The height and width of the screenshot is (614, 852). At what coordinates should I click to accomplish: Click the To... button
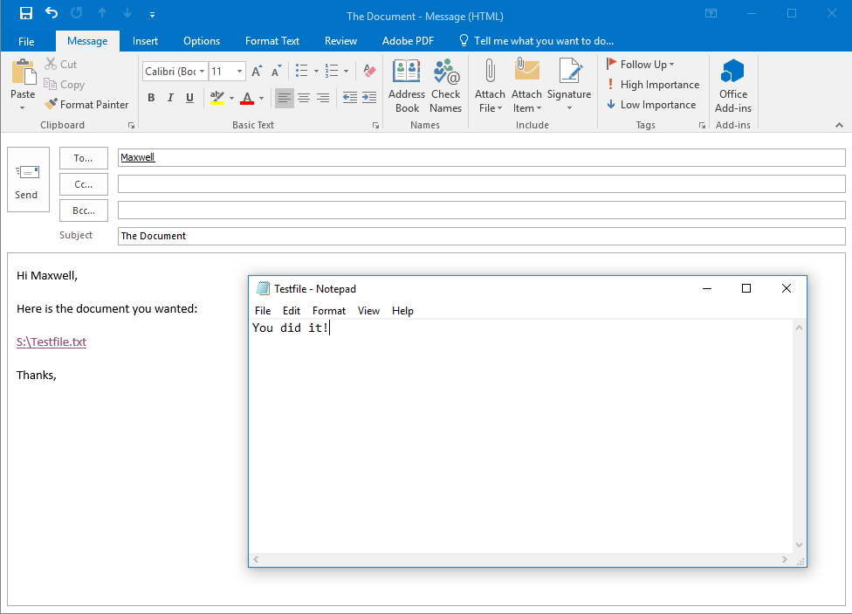coord(84,158)
